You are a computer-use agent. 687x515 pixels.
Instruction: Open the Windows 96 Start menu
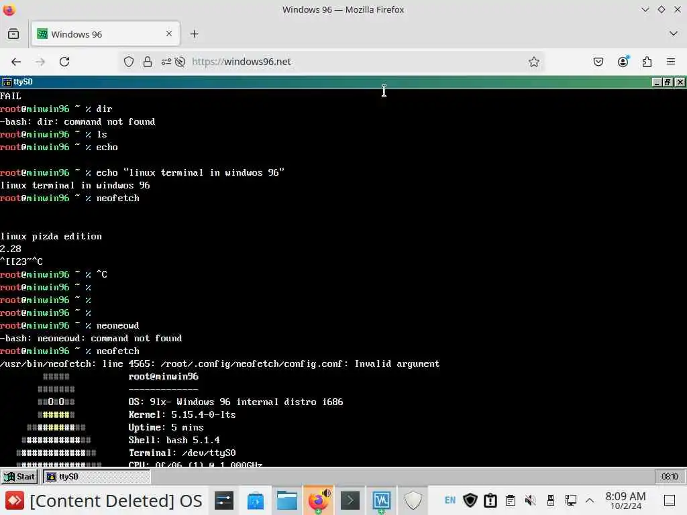[x=19, y=477]
